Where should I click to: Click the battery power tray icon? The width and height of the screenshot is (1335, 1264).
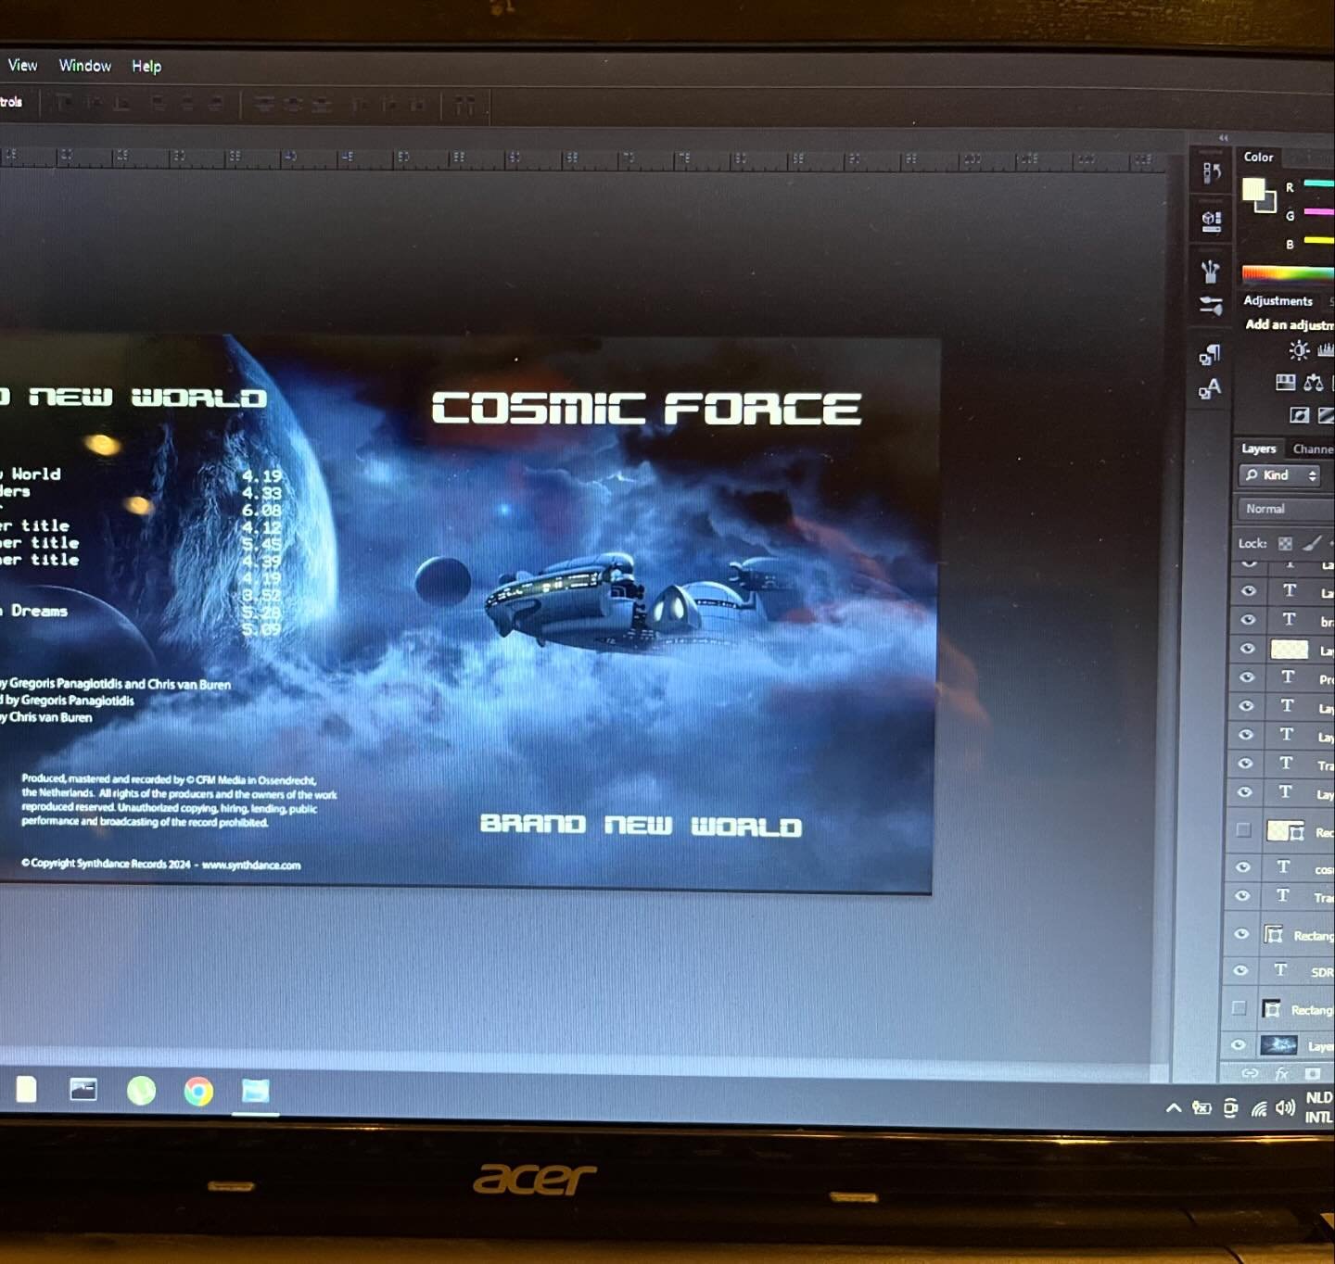[x=1201, y=1107]
